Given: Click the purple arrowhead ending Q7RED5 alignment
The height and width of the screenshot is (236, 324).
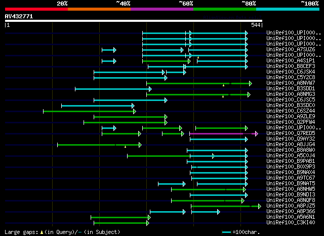Looking at the screenshot, I should [x=257, y=134].
